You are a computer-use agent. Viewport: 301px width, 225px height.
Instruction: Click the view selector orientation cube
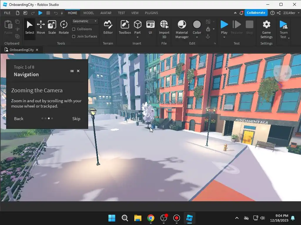coord(282,74)
